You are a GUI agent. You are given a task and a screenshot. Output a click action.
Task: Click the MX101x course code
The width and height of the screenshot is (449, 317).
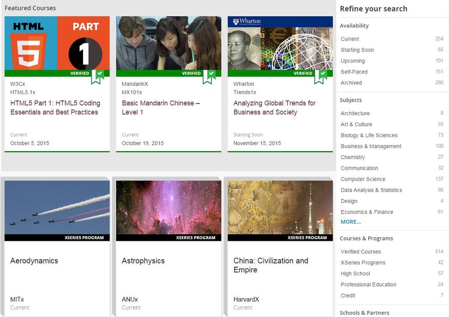pyautogui.click(x=132, y=92)
